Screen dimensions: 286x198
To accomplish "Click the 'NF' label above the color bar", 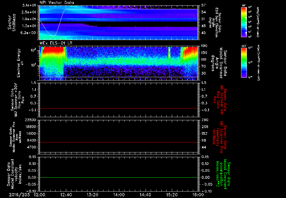I will coord(244,6).
